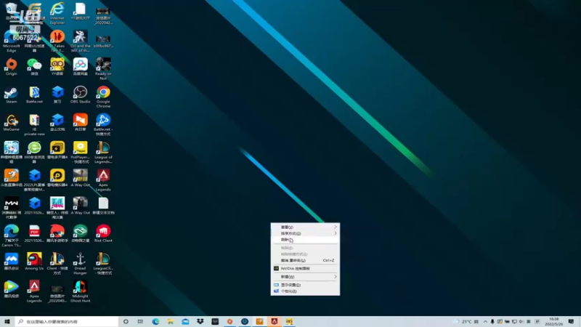Select the 新建文本文档 text file icon
This screenshot has width=581, height=327.
click(x=103, y=206)
